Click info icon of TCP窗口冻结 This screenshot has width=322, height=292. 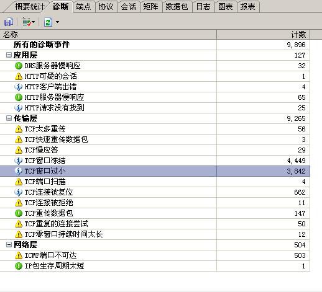19,161
